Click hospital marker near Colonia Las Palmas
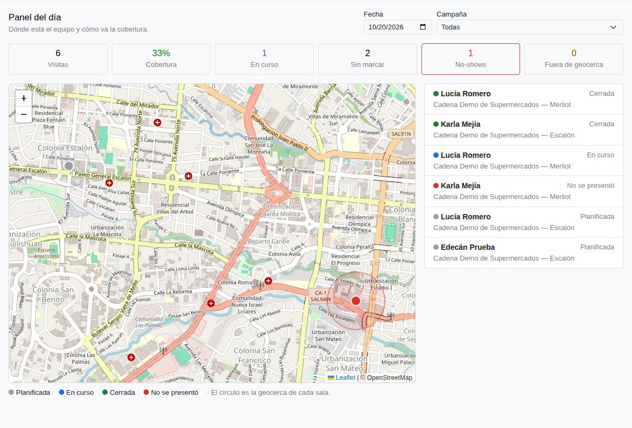632x428 pixels. tap(131, 357)
